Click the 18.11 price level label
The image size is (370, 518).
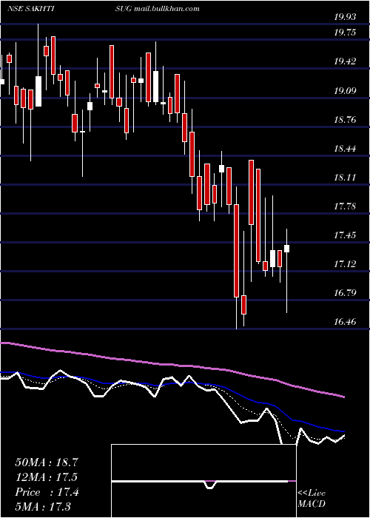pyautogui.click(x=345, y=177)
